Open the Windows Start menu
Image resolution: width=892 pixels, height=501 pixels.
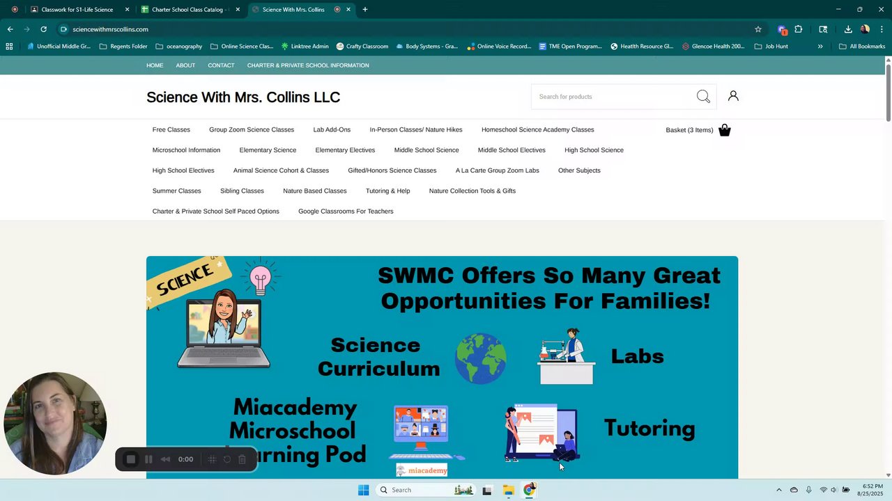[363, 490]
